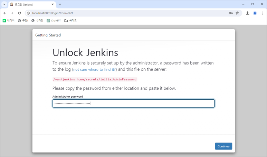
Task: Click the Unlock Jenkins heading
Action: tap(85, 52)
